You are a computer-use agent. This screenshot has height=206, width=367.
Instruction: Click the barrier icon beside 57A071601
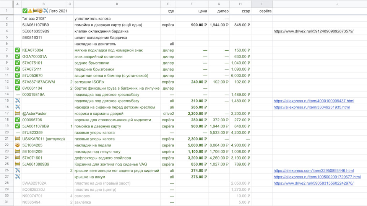click(x=18, y=158)
